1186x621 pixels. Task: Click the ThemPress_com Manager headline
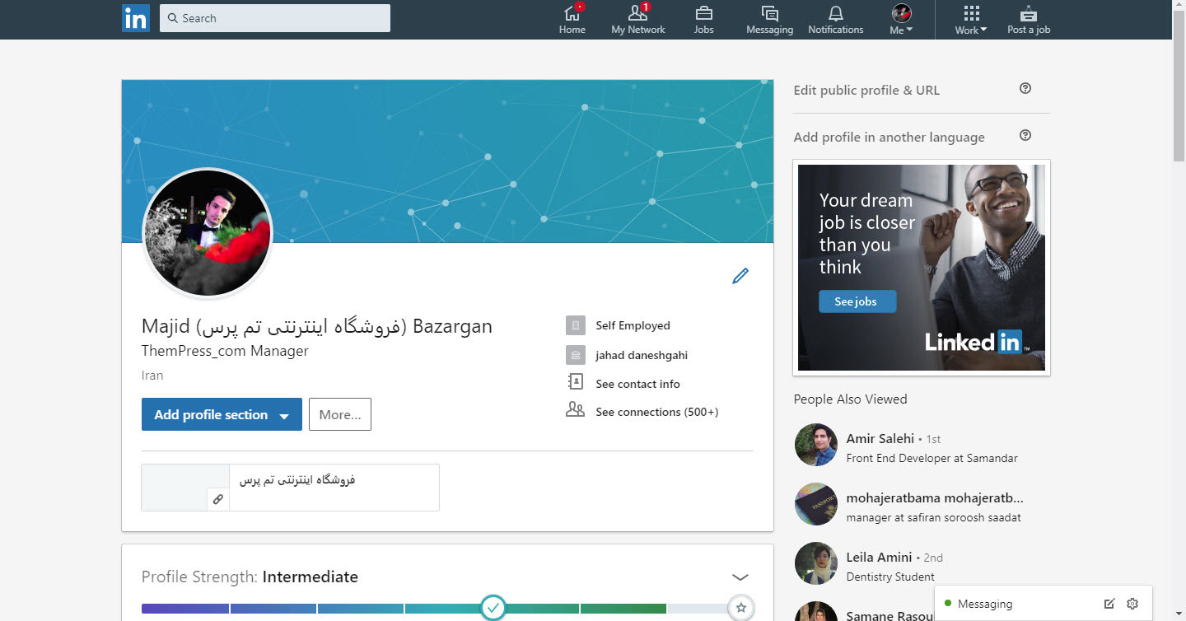(225, 351)
